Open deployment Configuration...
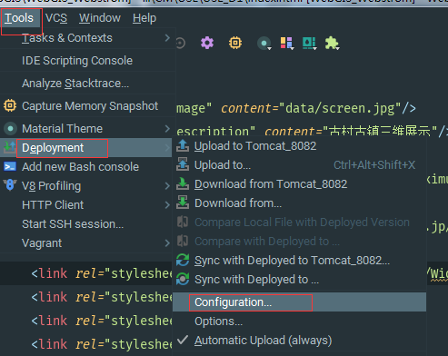The height and width of the screenshot is (356, 448). 299,302
